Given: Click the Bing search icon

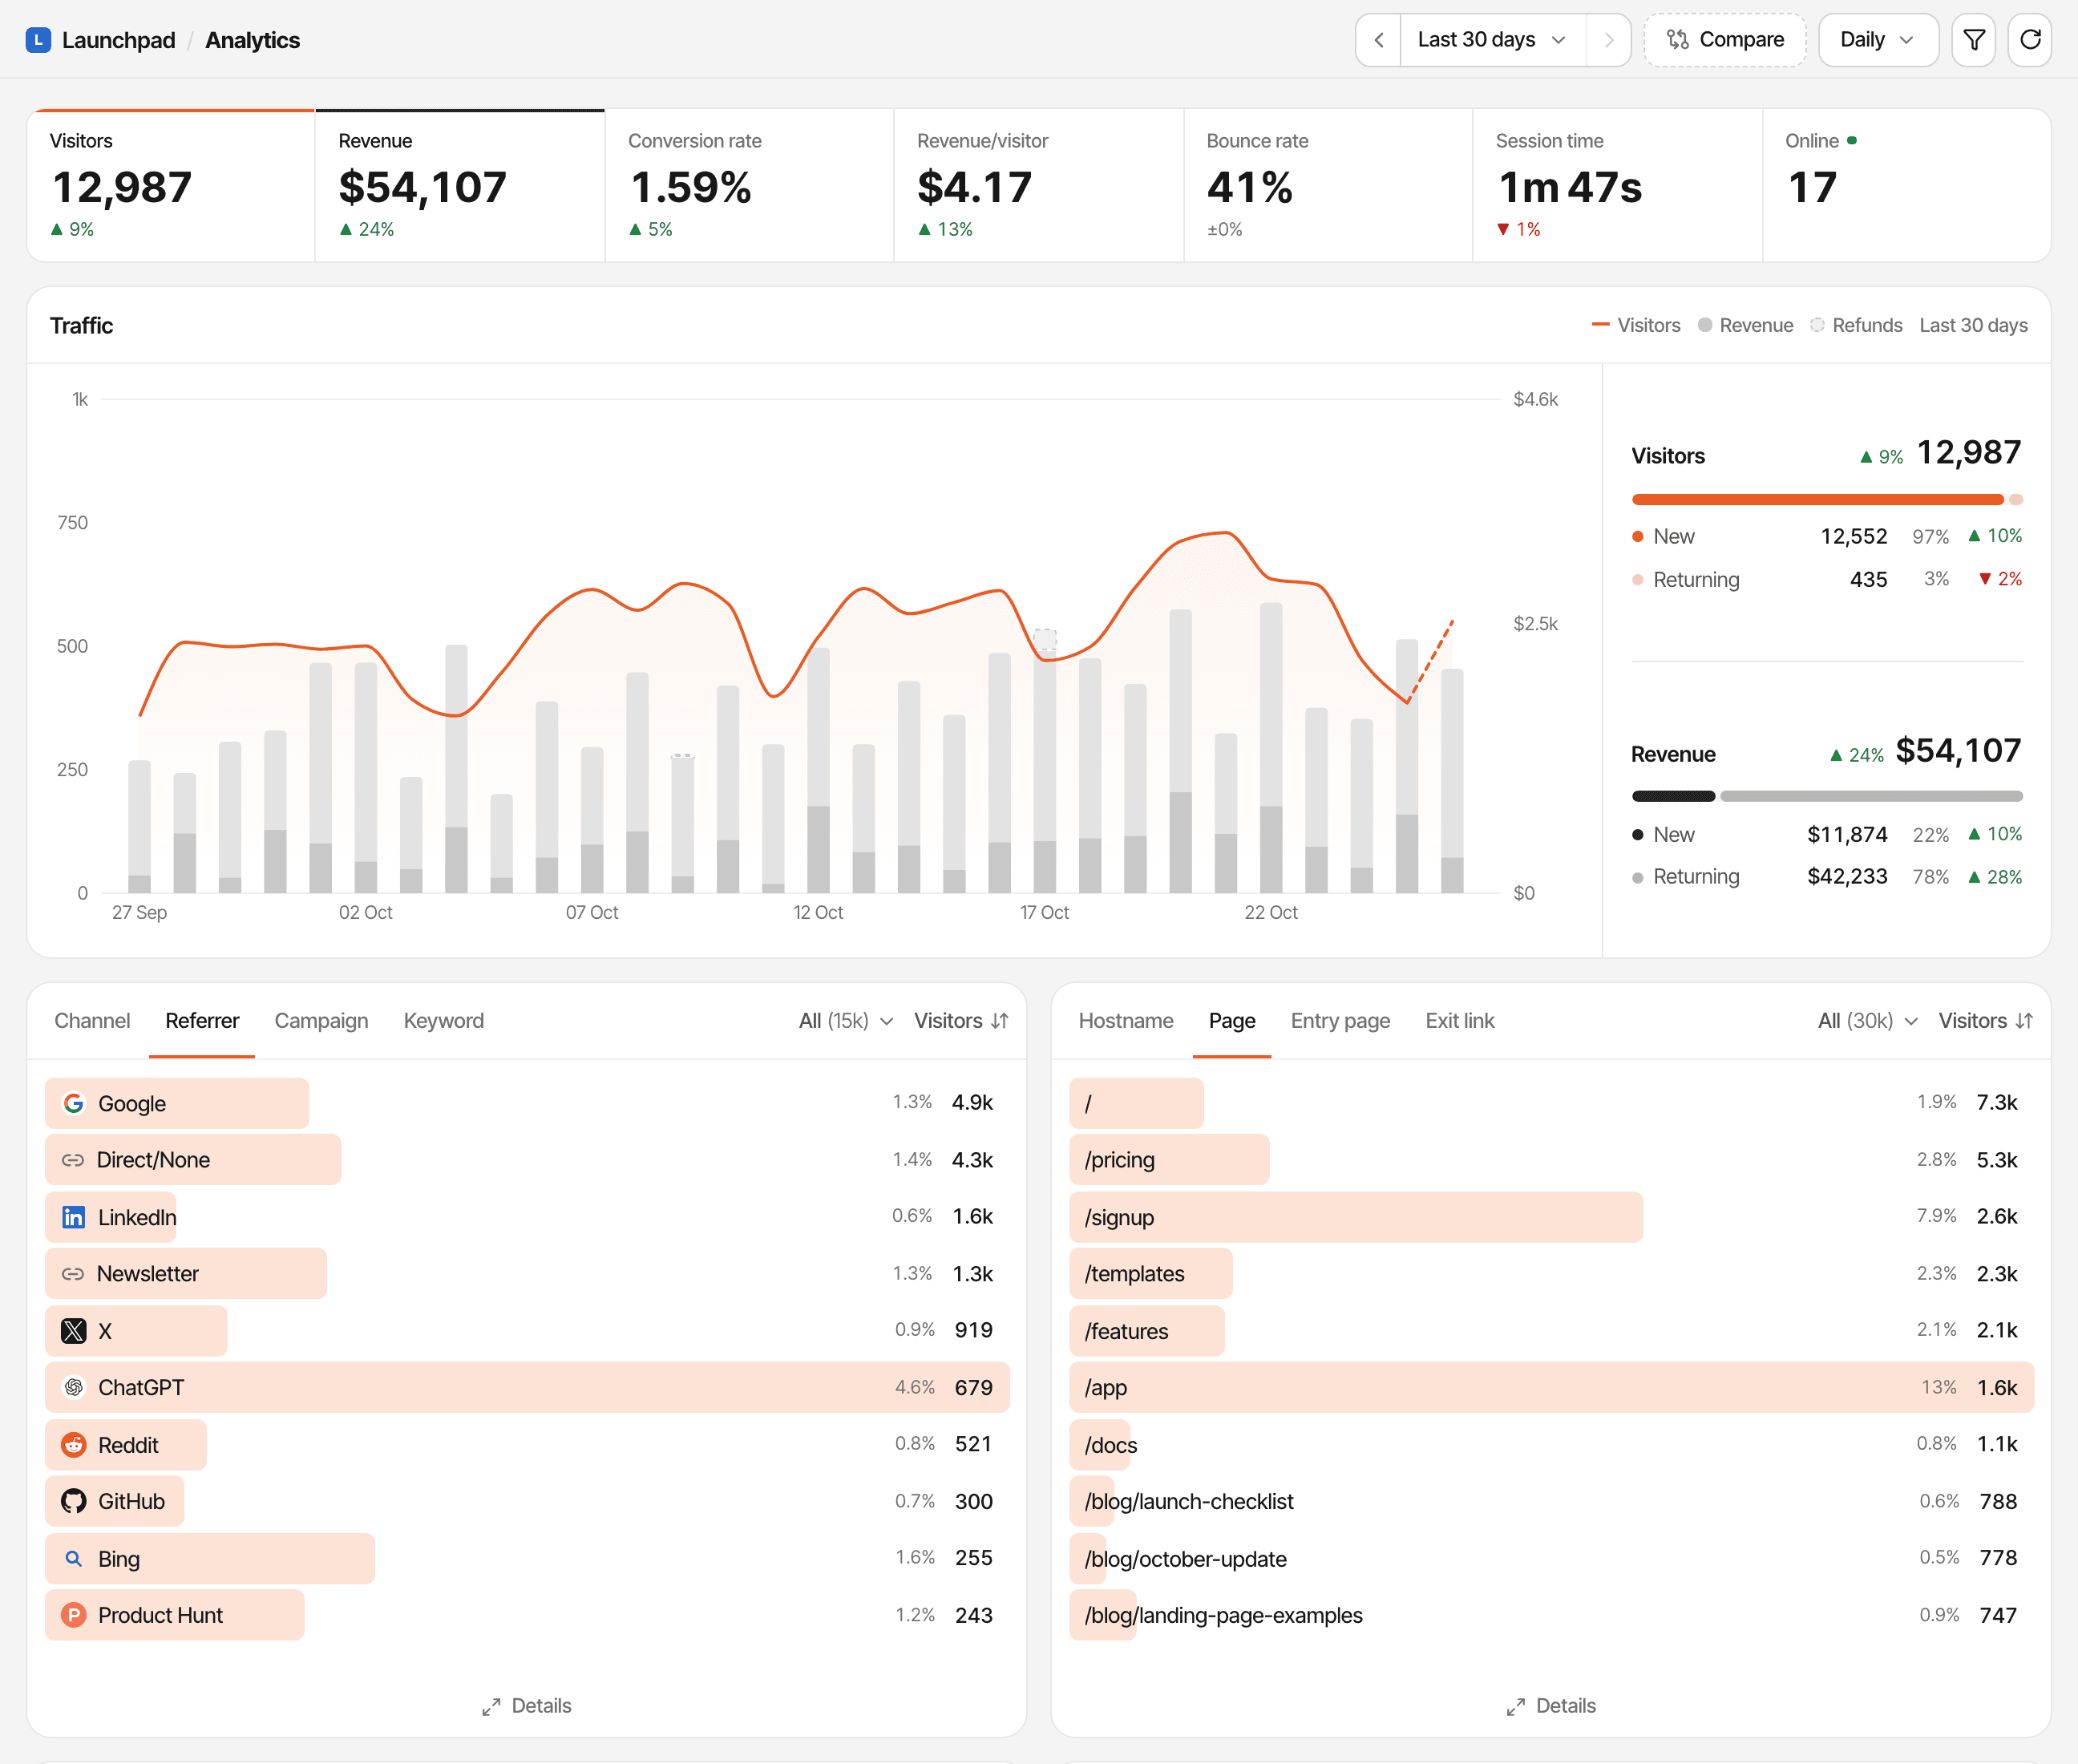Looking at the screenshot, I should [x=73, y=1559].
